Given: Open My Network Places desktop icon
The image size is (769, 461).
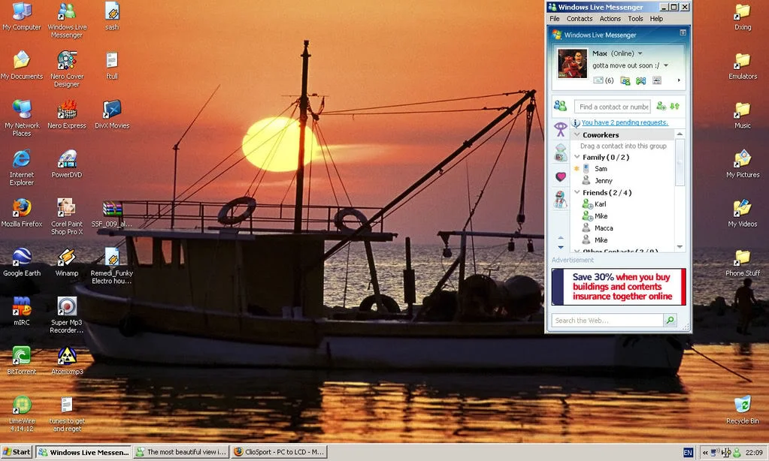Looking at the screenshot, I should (22, 118).
